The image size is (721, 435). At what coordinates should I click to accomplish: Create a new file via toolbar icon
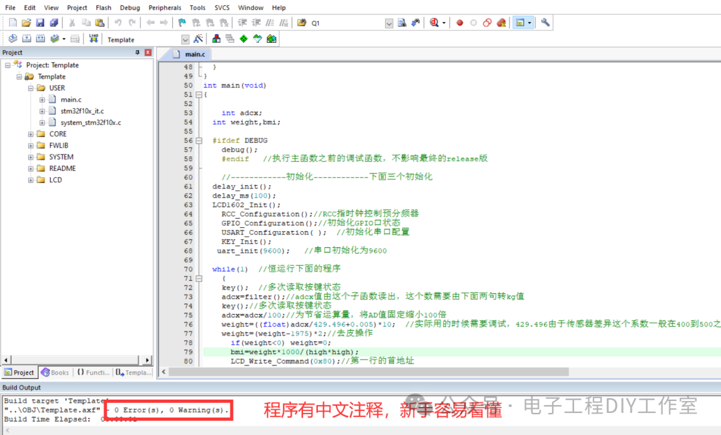coord(13,23)
